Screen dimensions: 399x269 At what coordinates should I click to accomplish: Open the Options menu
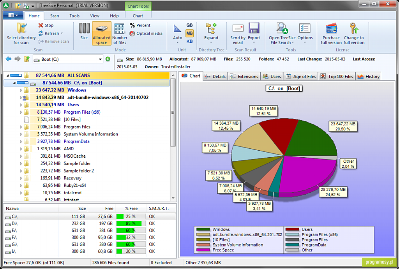point(305,33)
